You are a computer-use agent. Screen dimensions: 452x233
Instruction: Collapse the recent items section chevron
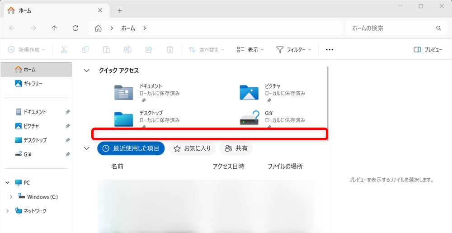pyautogui.click(x=86, y=148)
